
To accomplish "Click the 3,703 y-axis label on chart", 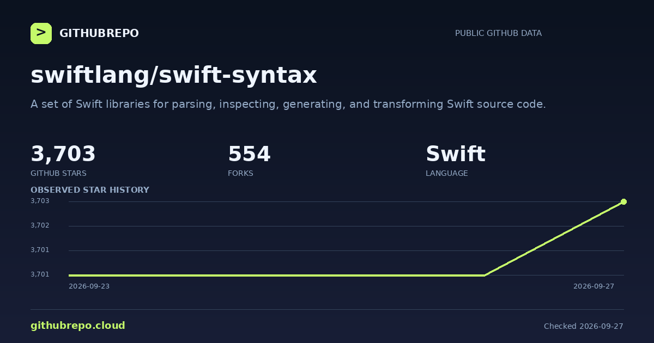I will click(40, 201).
